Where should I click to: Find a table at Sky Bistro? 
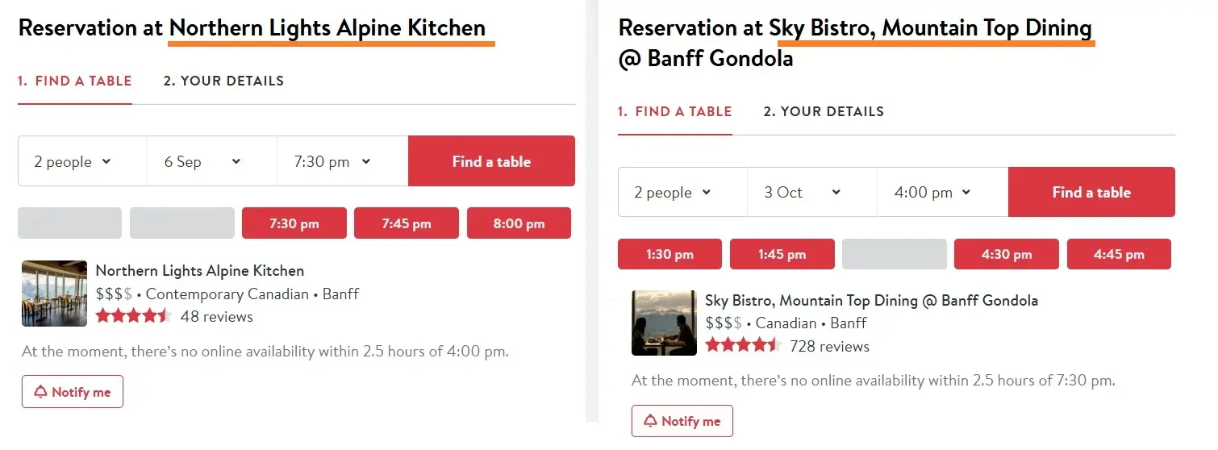[x=1091, y=192]
